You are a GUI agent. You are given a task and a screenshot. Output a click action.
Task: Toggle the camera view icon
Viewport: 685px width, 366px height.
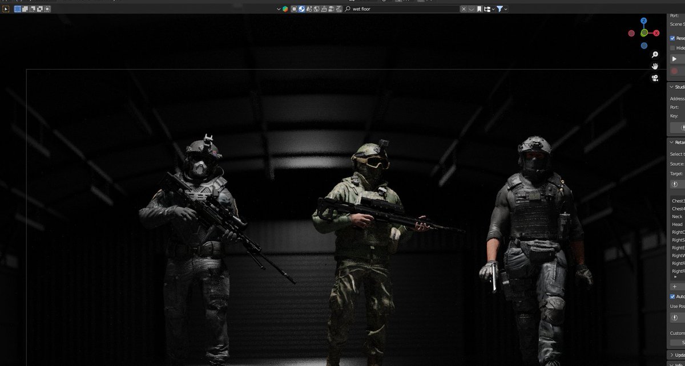pyautogui.click(x=655, y=78)
